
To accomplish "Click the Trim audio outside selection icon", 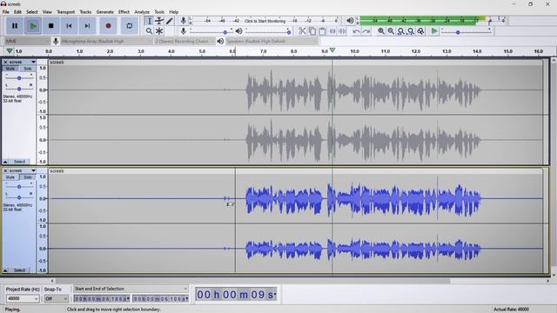I will click(x=332, y=31).
